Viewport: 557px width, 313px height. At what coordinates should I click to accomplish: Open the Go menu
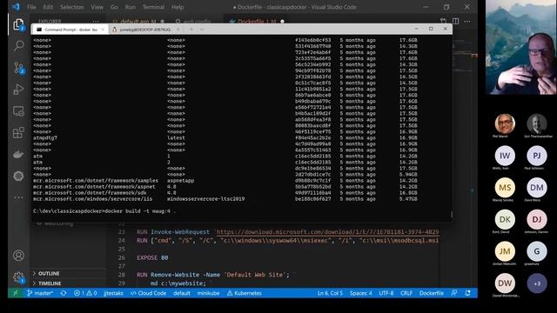[114, 7]
